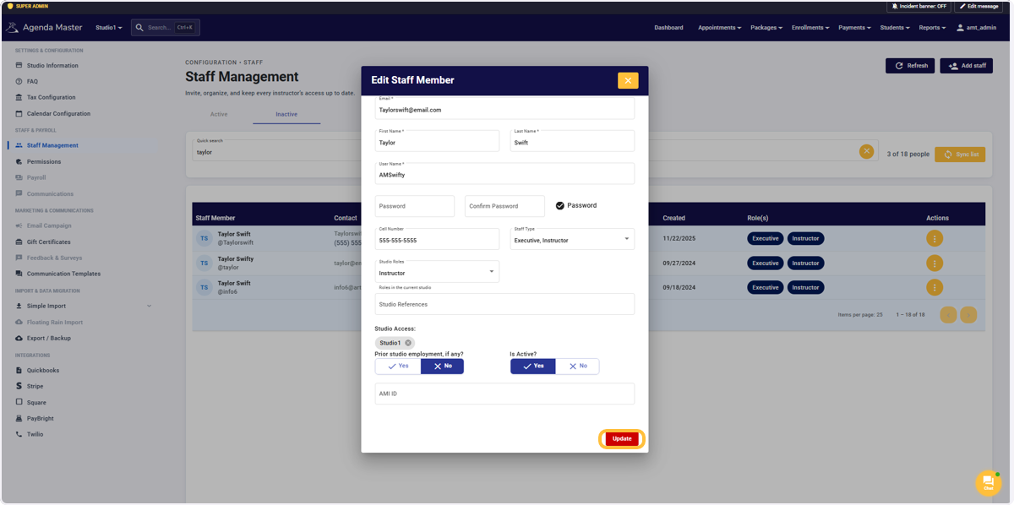
Task: Open Feedback & Surveys page
Action: click(54, 258)
